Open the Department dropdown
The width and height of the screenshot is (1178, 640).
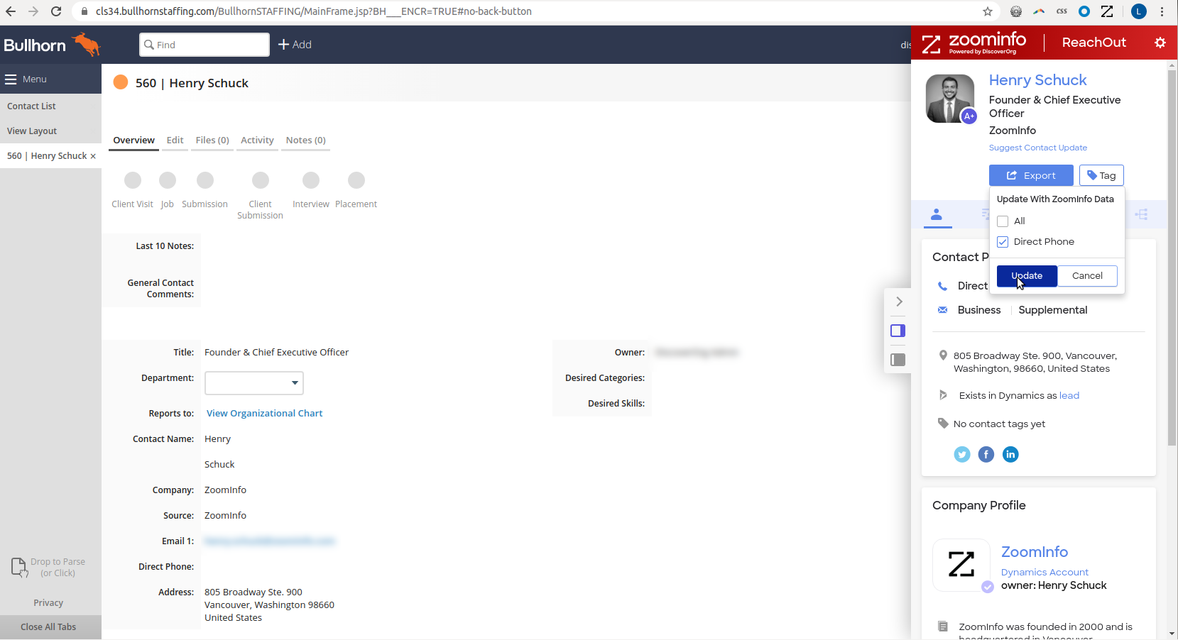tap(254, 383)
